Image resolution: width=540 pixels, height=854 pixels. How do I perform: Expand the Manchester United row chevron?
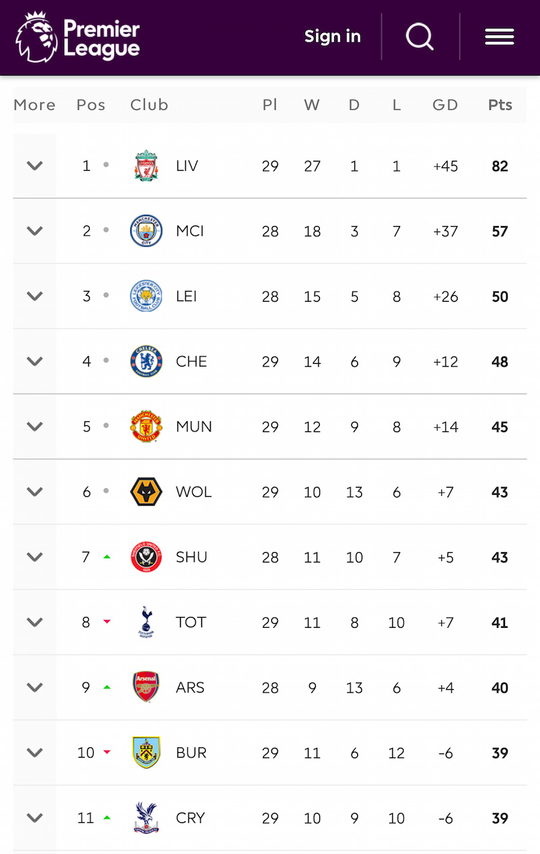click(35, 427)
